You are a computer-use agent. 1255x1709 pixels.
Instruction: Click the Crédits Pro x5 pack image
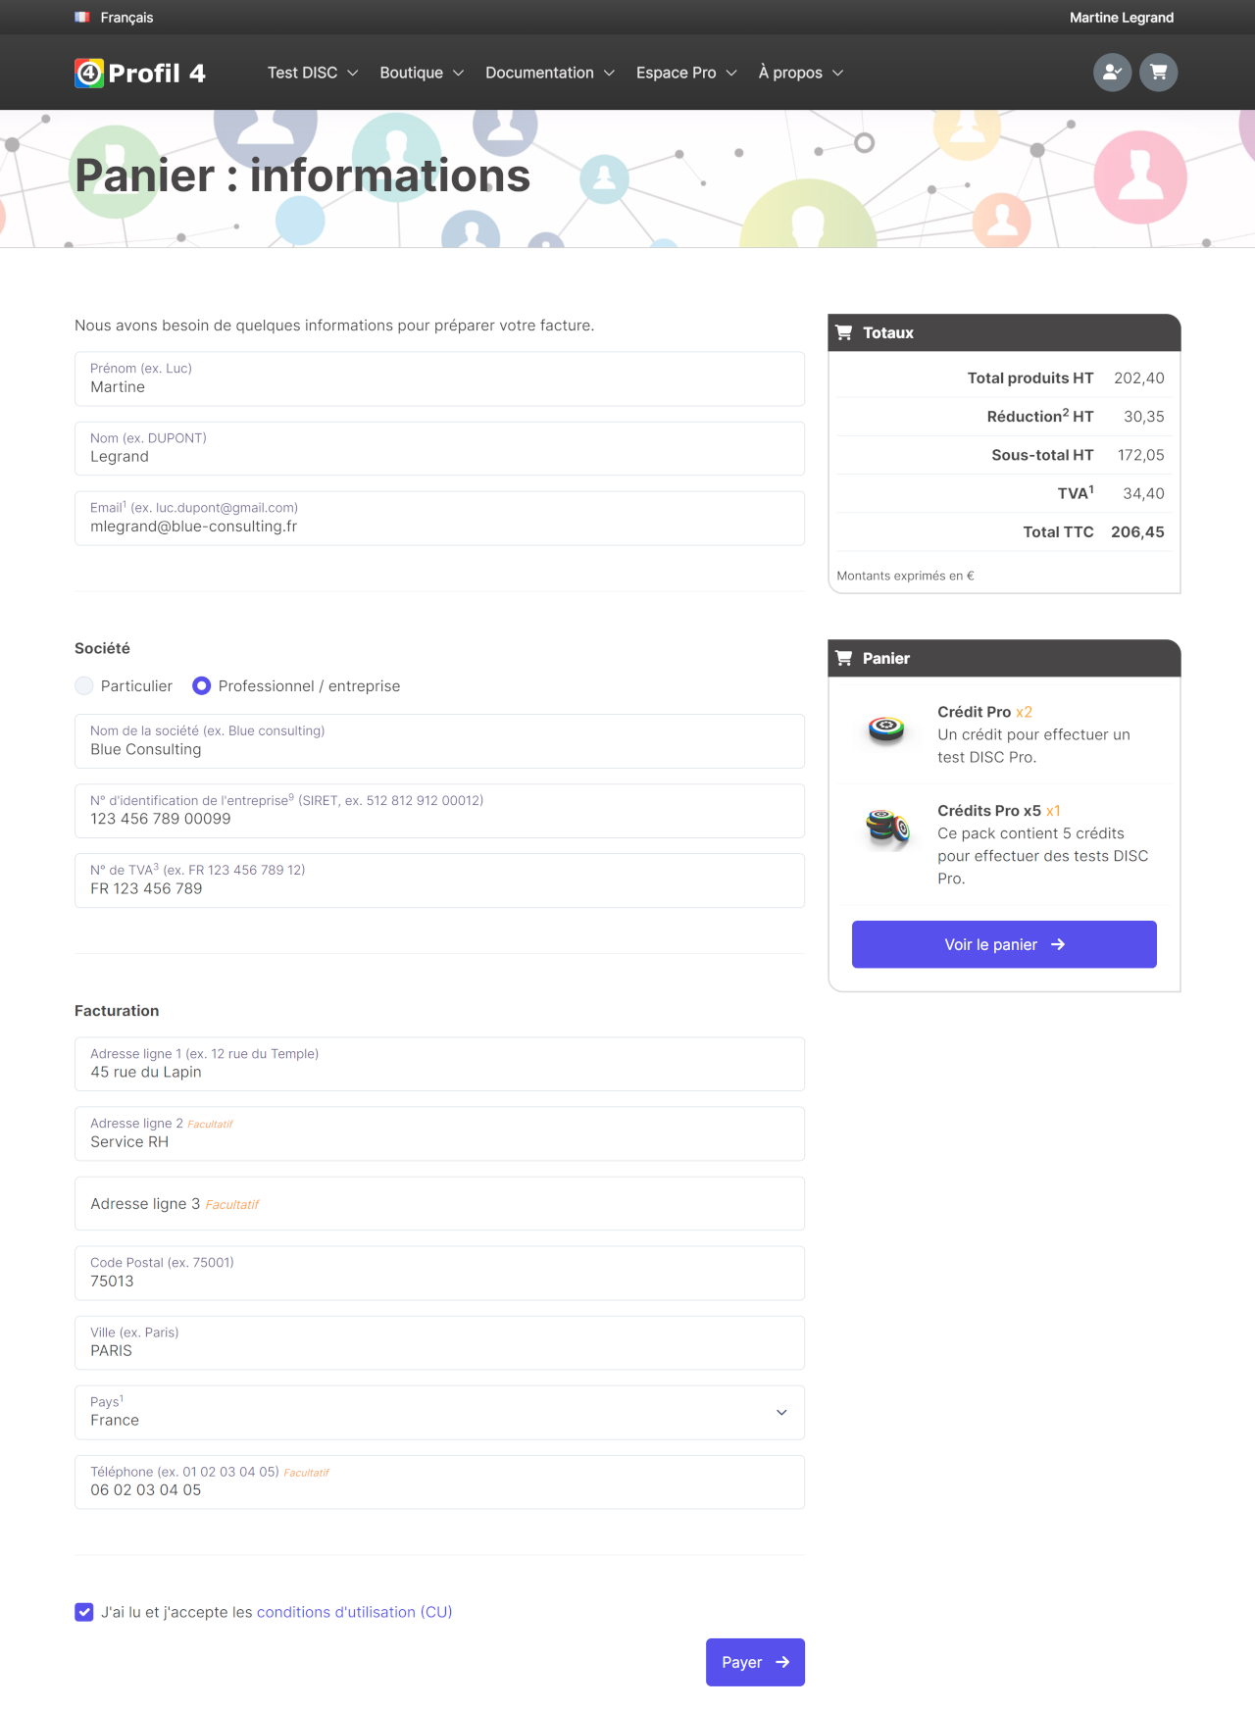(x=887, y=829)
